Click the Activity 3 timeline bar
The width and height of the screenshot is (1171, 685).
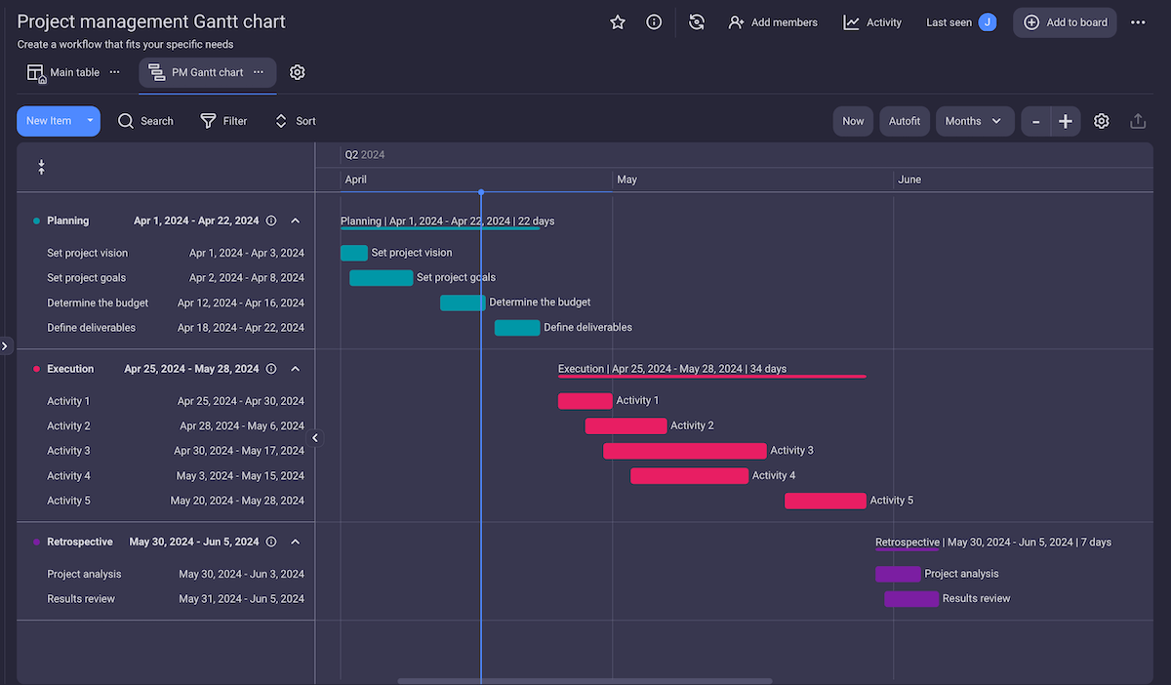tap(684, 451)
